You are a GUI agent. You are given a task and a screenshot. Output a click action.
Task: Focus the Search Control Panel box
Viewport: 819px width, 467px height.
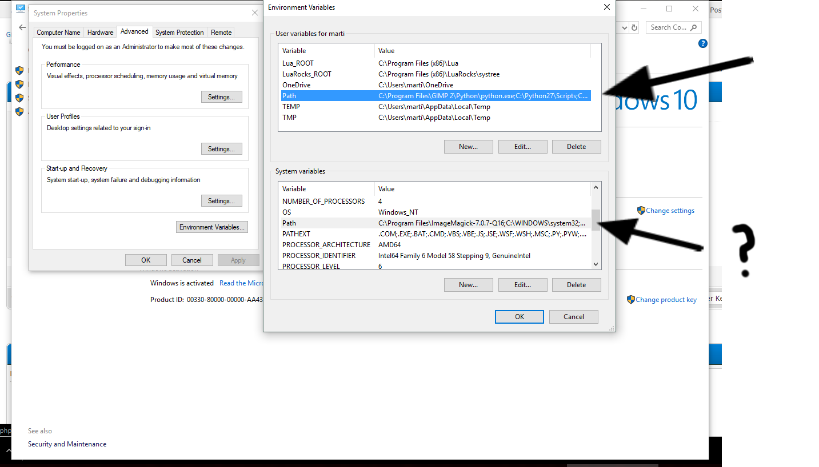click(673, 27)
